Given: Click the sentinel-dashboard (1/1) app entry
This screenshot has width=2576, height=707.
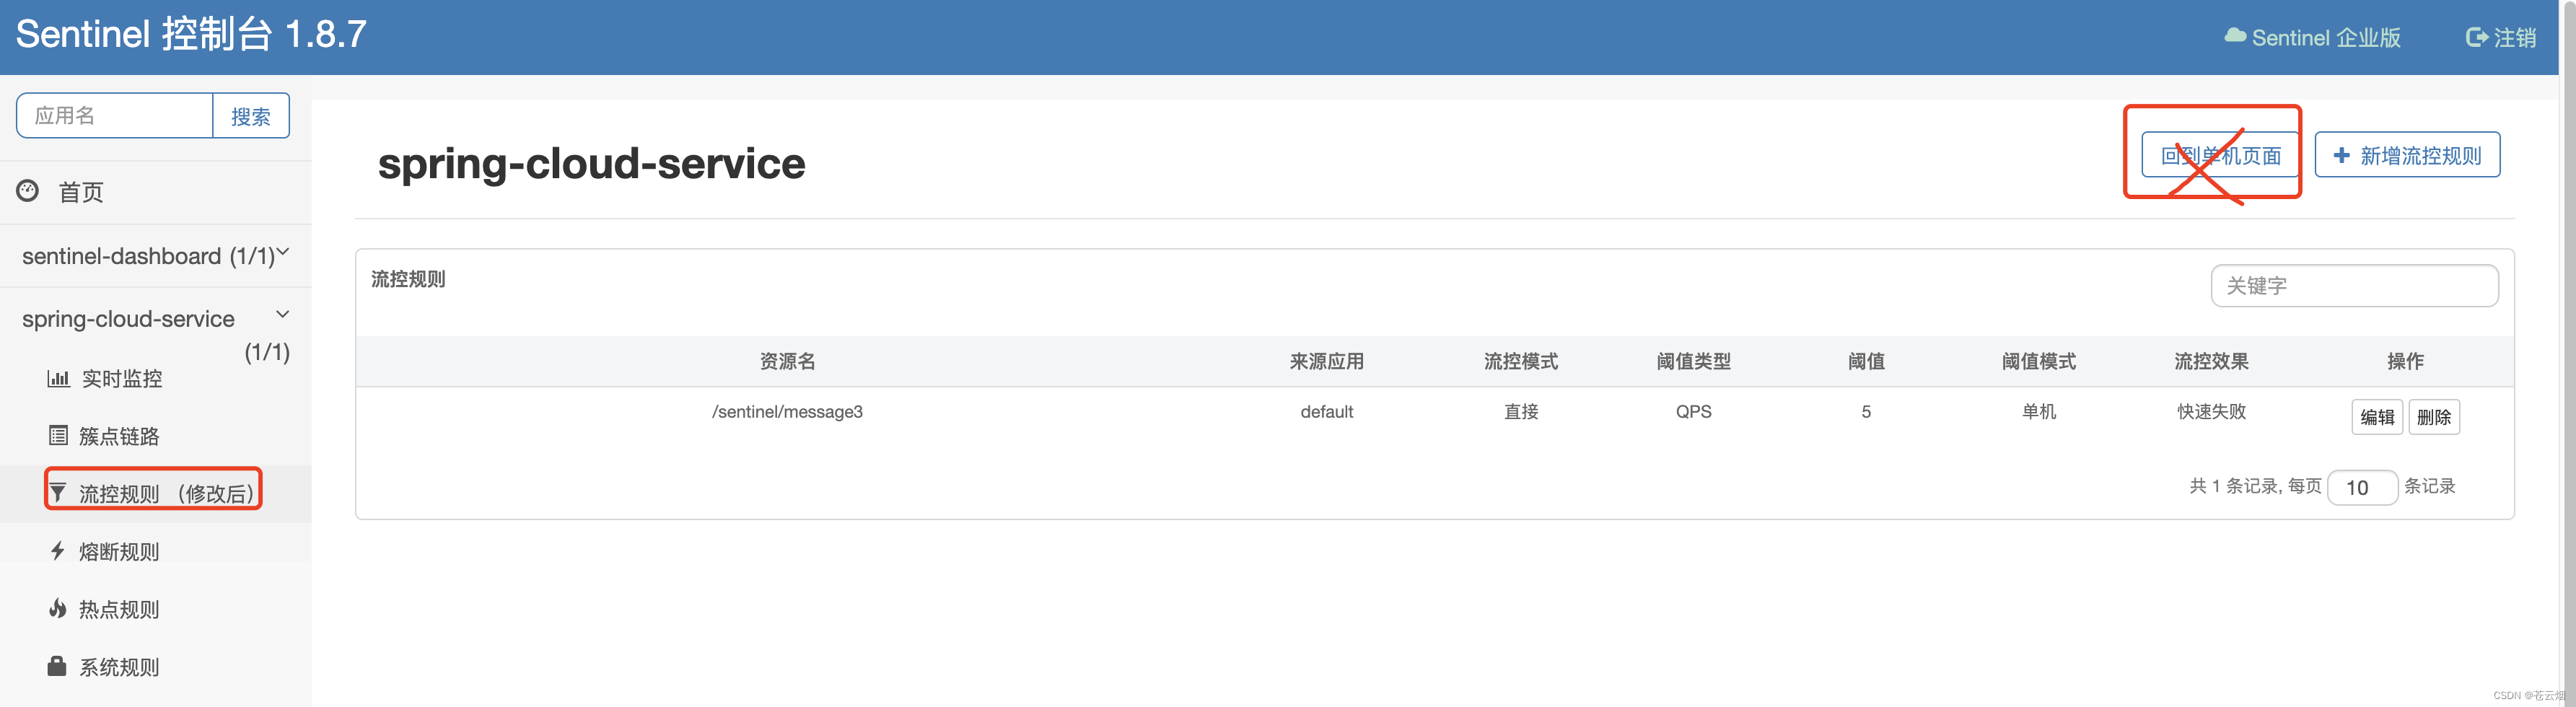Looking at the screenshot, I should coord(148,256).
